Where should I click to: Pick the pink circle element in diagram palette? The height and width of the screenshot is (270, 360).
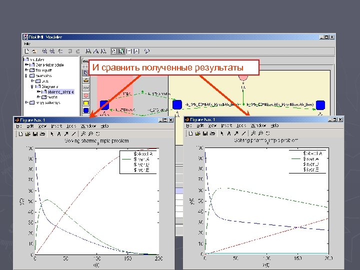pos(85,95)
